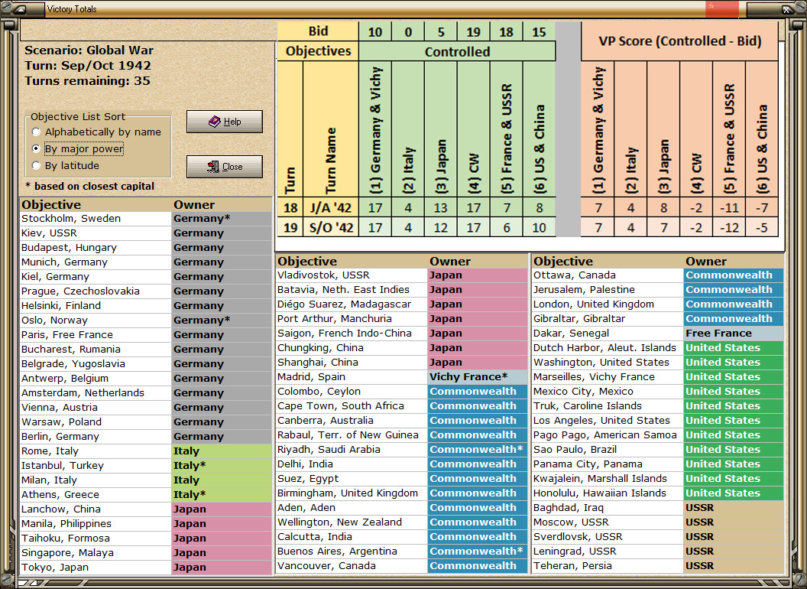Click Controlled (3) Japan column header
This screenshot has height=589, width=807.
click(x=440, y=129)
